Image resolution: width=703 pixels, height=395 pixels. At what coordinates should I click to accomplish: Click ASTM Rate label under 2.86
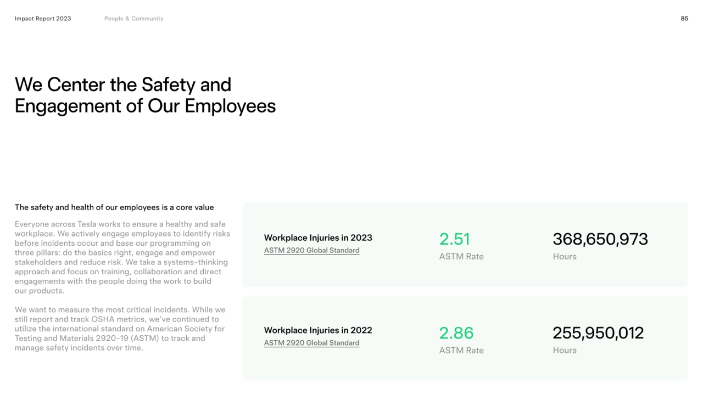[x=461, y=350]
